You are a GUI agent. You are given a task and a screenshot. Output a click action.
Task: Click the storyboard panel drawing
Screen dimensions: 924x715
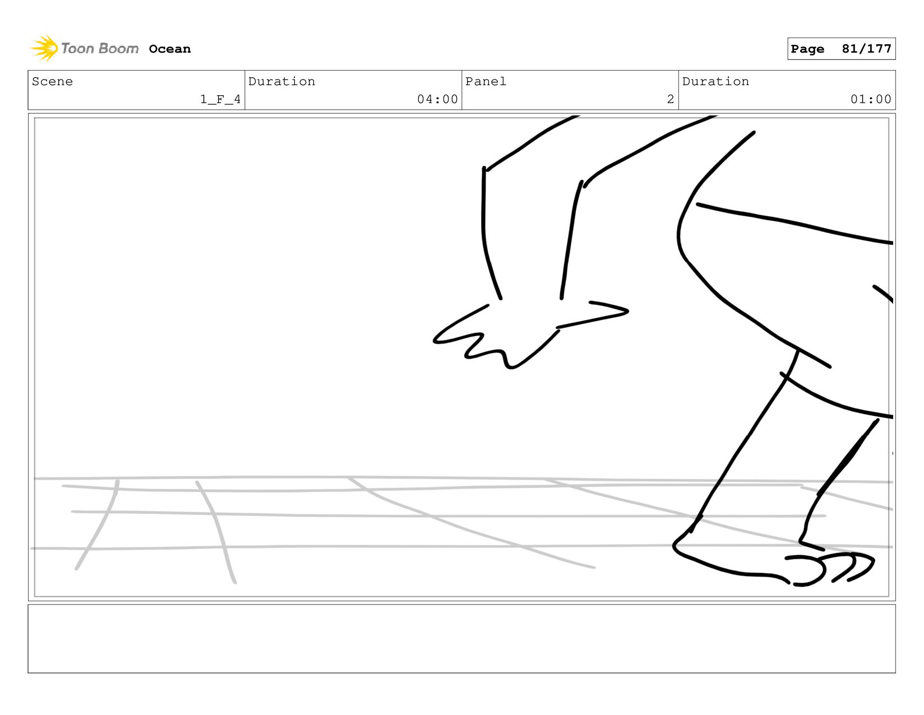(x=462, y=357)
